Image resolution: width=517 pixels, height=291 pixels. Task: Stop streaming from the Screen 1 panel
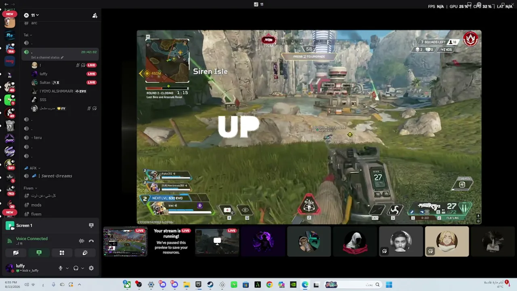tap(91, 226)
